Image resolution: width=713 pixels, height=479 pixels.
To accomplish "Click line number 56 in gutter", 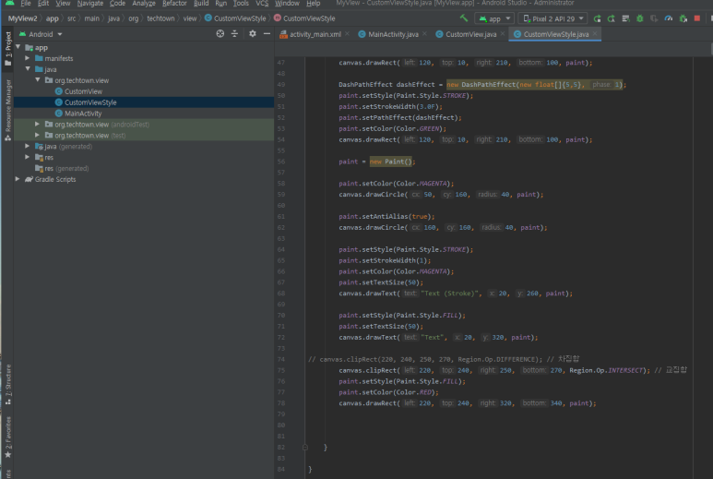I will click(281, 162).
